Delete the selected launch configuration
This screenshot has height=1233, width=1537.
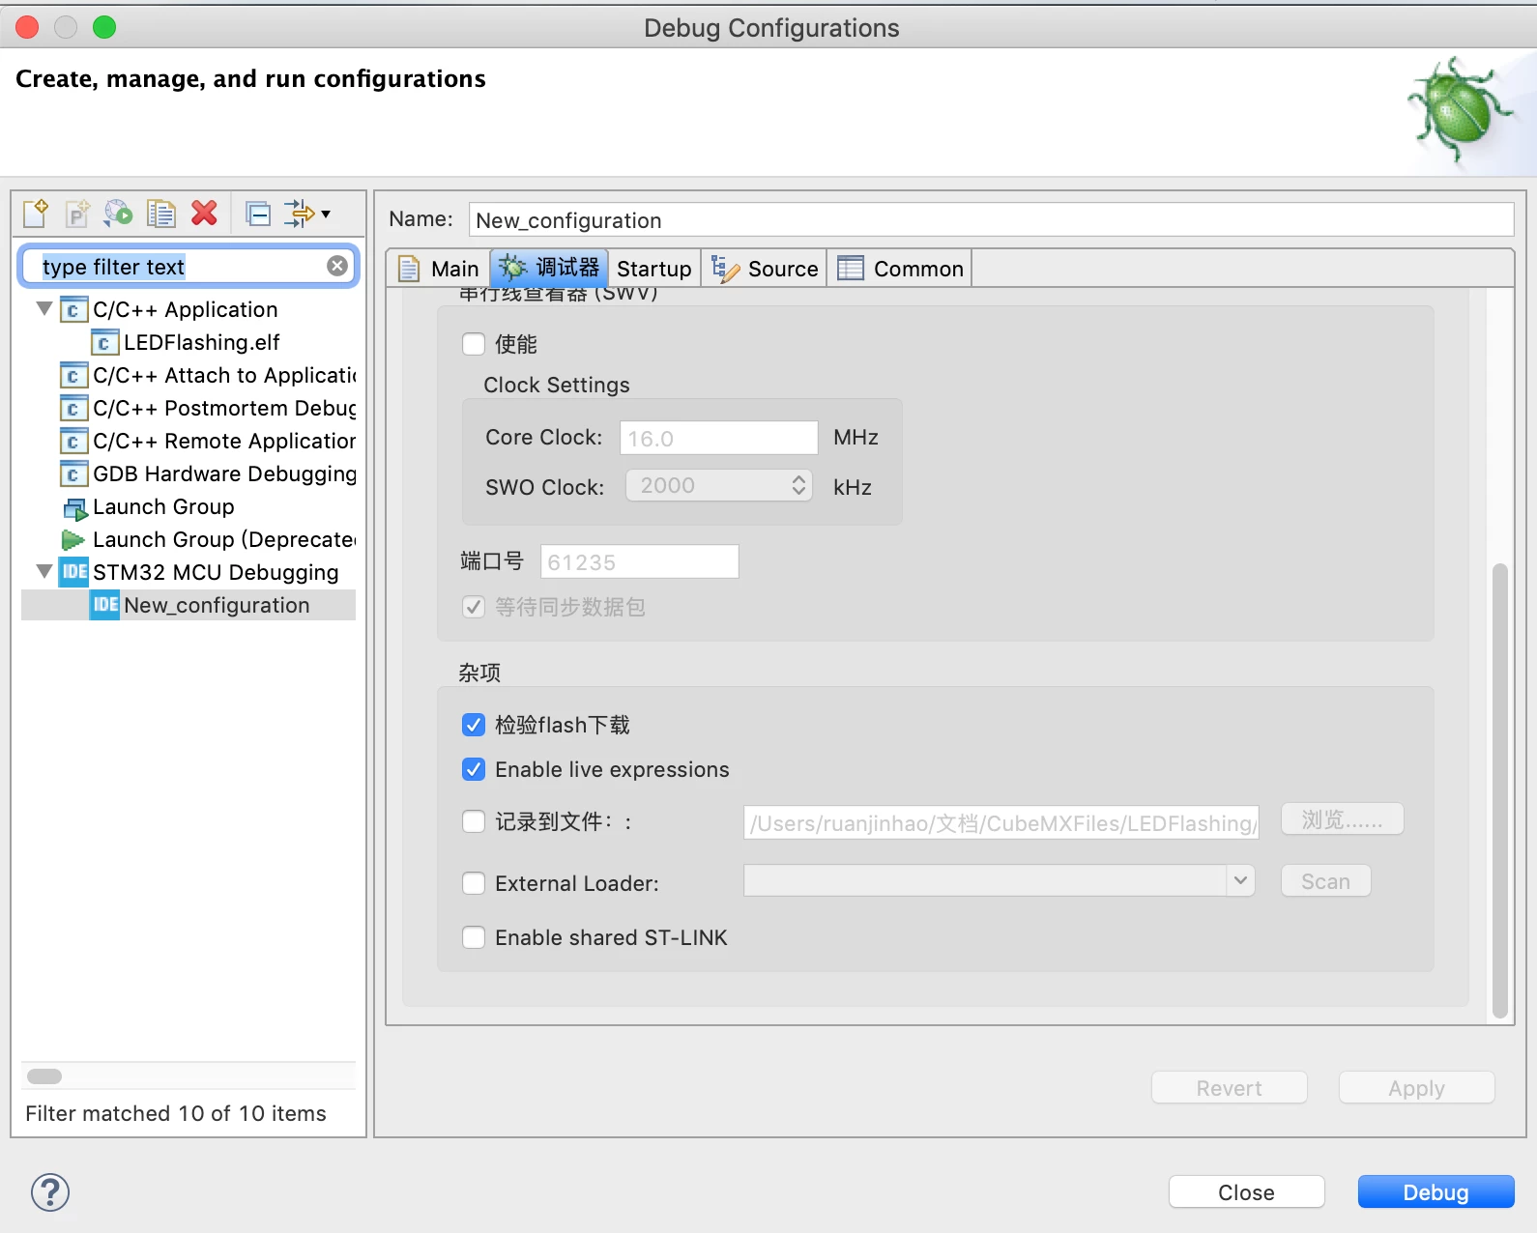(204, 213)
